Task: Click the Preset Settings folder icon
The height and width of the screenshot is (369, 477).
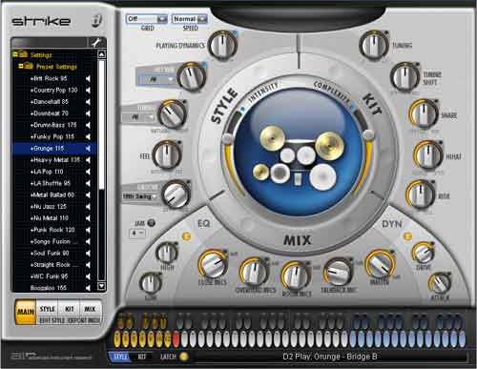Action: pos(29,66)
